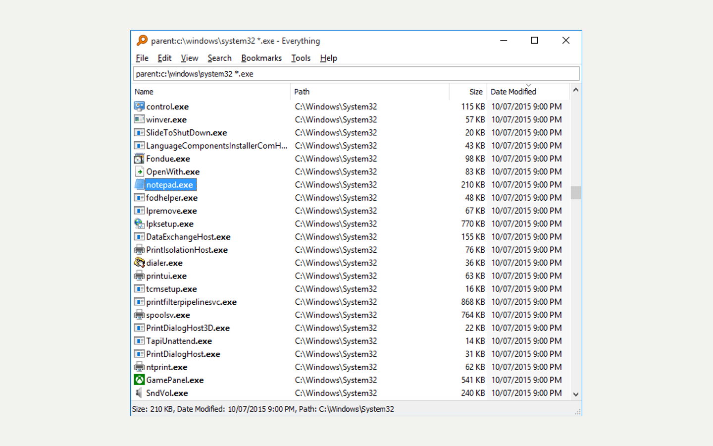Select the printfilterpipelinesvc.exe file name
Image resolution: width=713 pixels, height=446 pixels.
191,302
